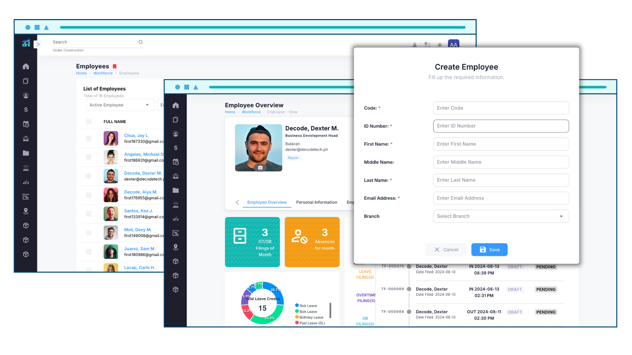Viewport: 632px width, 355px height.
Task: Toggle the third employee row checkbox
Action: tap(89, 176)
